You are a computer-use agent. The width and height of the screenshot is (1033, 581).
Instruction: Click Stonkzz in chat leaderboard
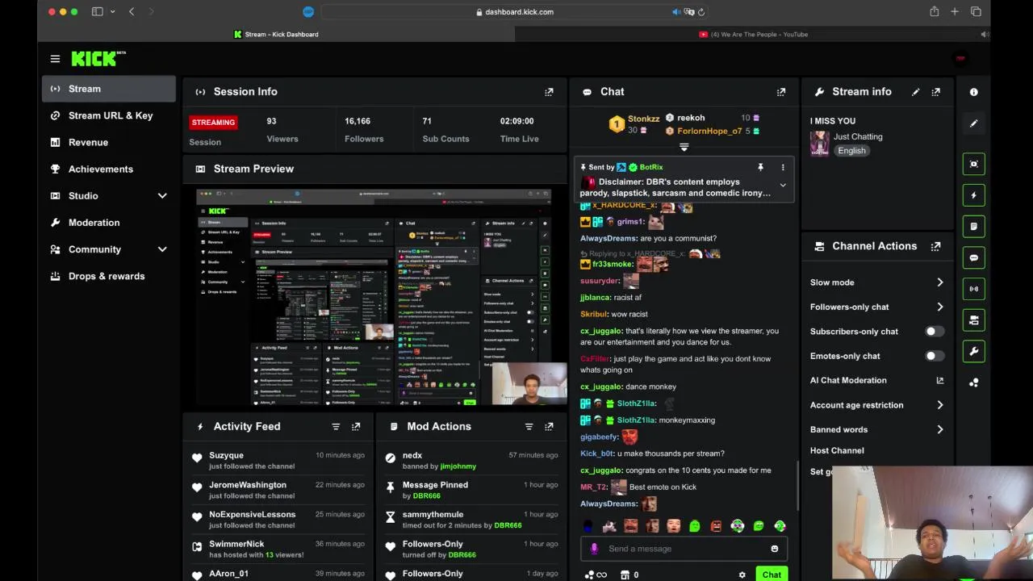pyautogui.click(x=643, y=119)
